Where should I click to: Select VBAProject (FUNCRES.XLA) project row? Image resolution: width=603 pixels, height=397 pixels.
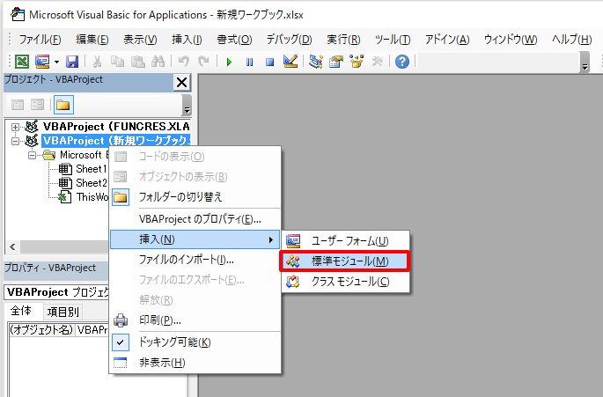[x=116, y=127]
